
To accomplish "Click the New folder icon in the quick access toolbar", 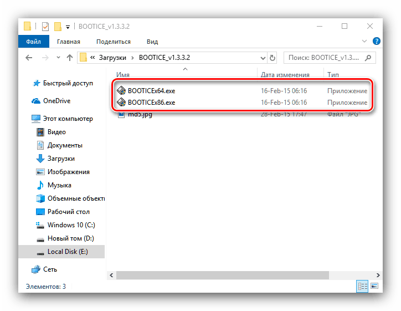I will (58, 27).
